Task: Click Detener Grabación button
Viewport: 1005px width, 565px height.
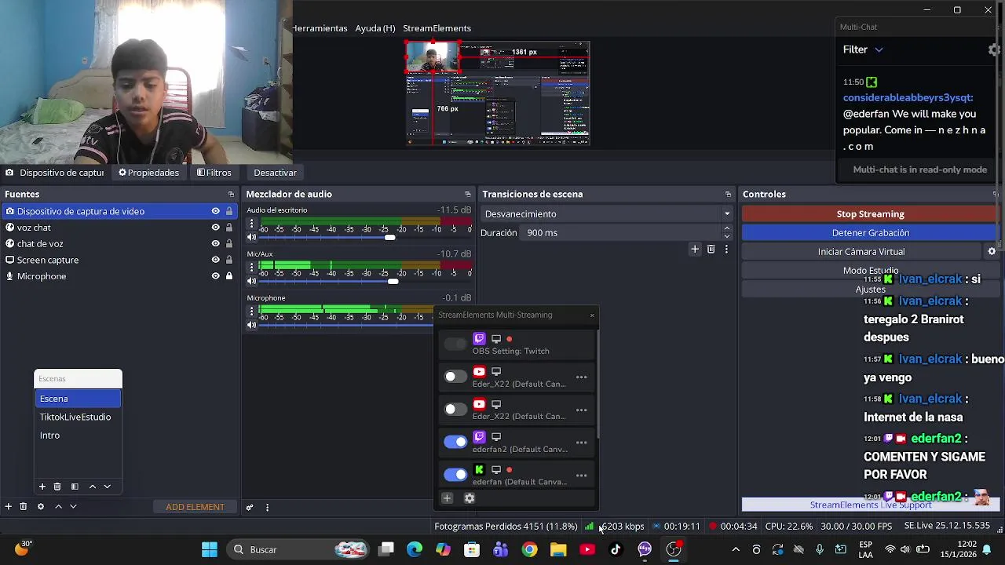Action: [x=870, y=233]
